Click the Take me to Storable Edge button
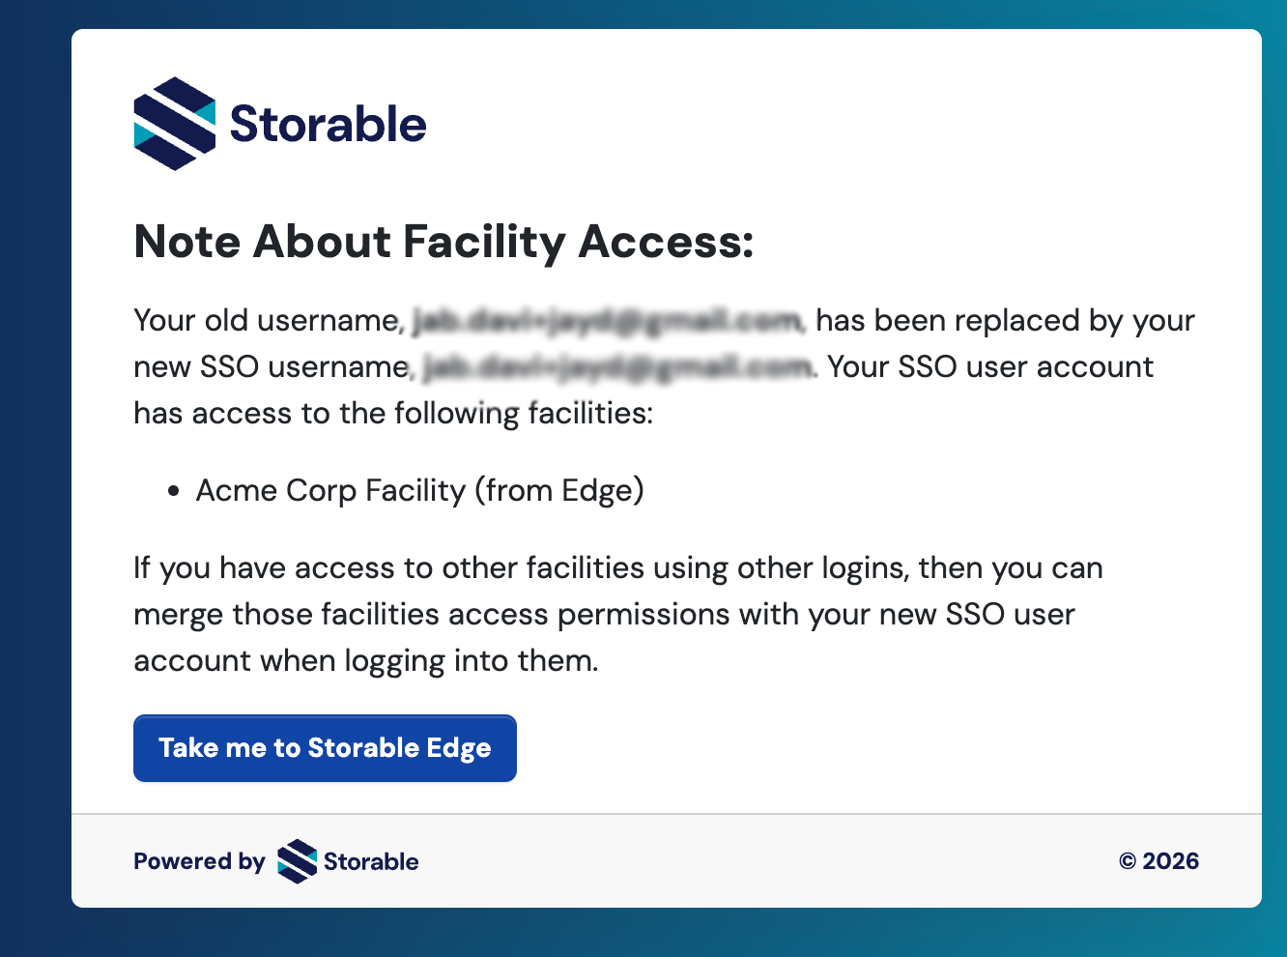Viewport: 1287px width, 957px height. (325, 747)
